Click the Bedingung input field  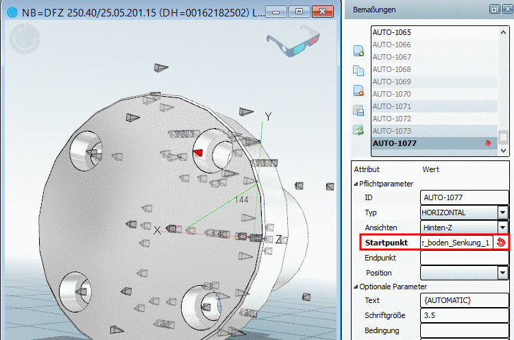(464, 330)
